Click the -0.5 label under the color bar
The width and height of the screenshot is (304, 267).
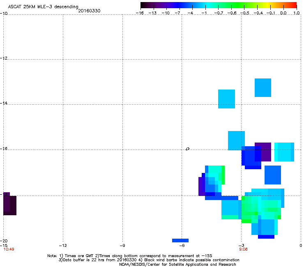pyautogui.click(x=245, y=13)
